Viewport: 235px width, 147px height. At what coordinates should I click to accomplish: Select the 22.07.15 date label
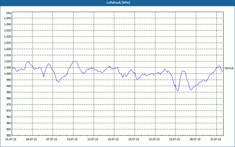154,139
